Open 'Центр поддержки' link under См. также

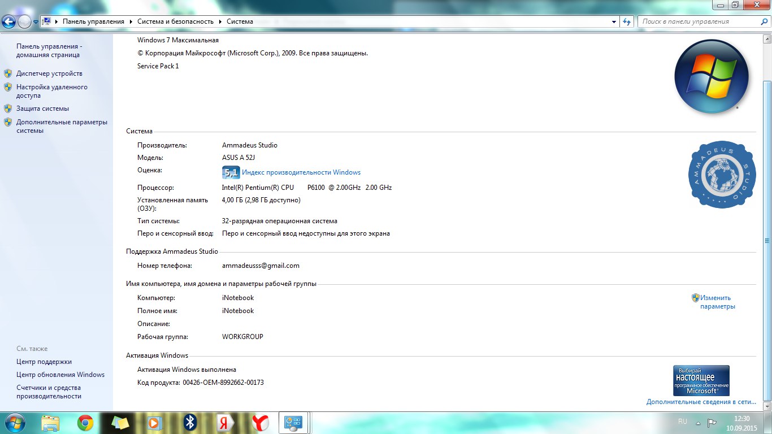(44, 362)
